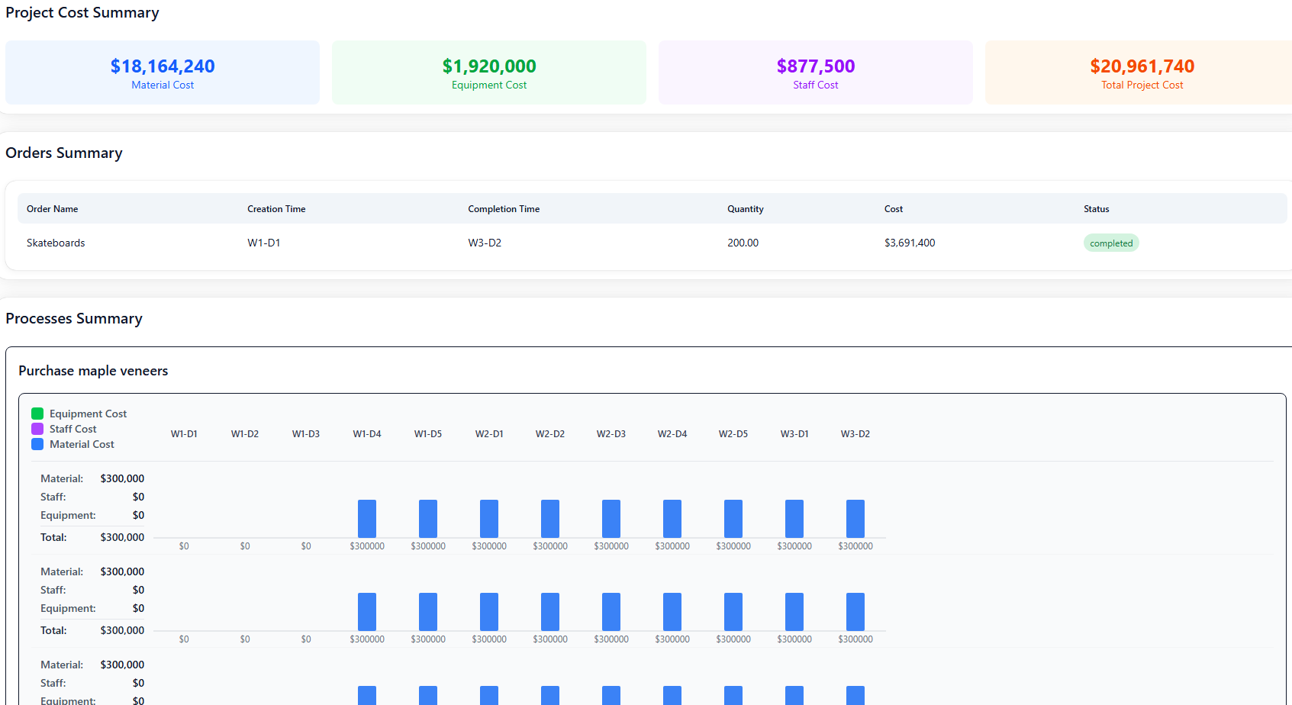Open the Total Project Cost card
The image size is (1292, 705).
(1141, 73)
